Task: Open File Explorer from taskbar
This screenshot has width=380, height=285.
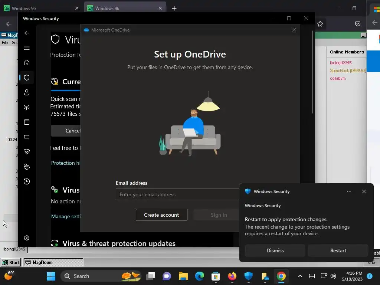Action: coord(183,276)
